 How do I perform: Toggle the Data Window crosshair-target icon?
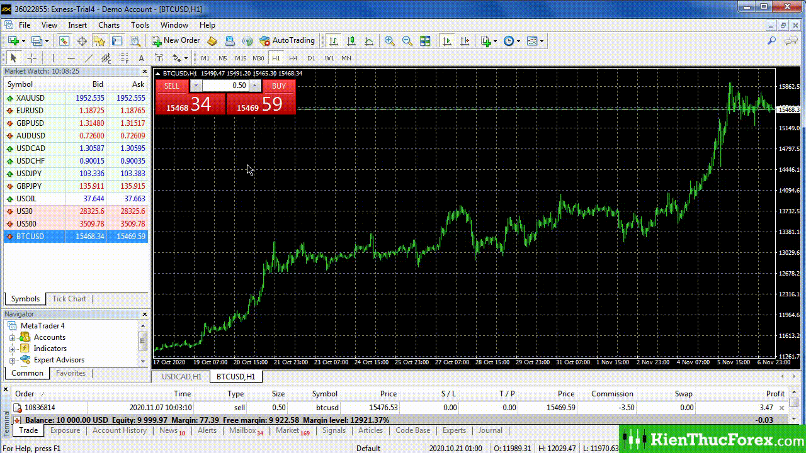coord(82,41)
